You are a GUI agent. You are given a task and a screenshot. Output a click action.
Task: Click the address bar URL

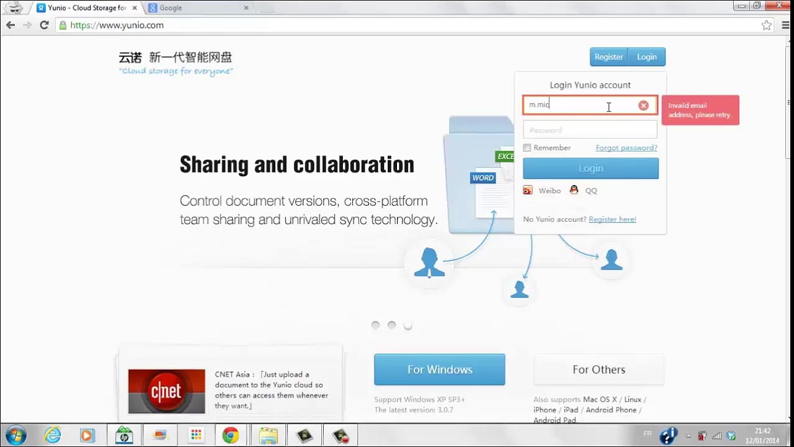coord(117,25)
